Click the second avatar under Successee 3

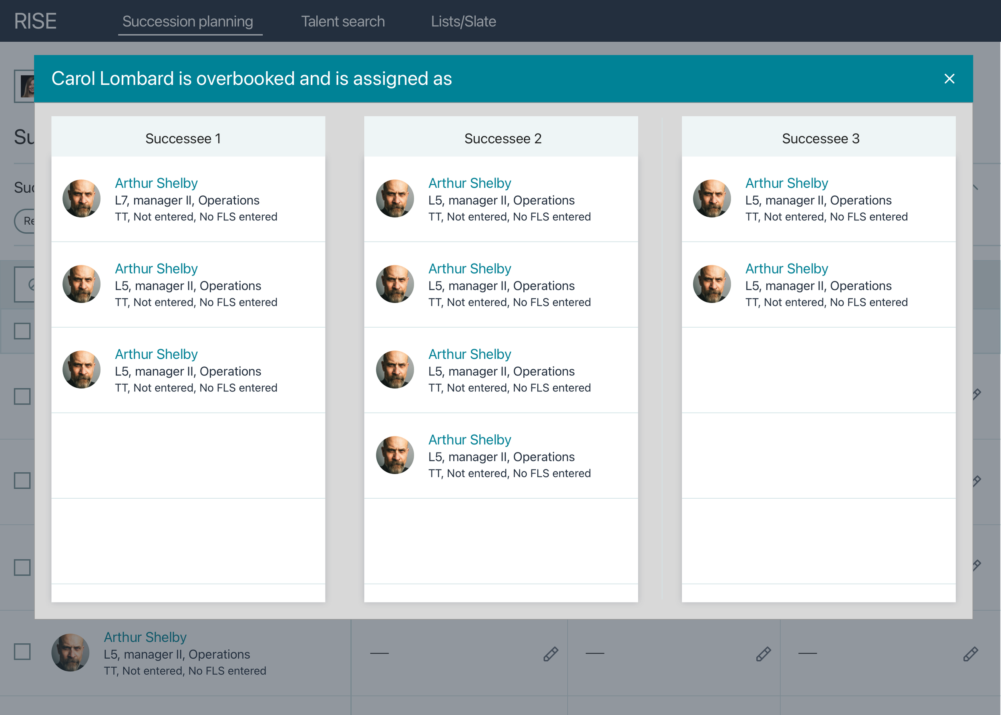coord(712,284)
